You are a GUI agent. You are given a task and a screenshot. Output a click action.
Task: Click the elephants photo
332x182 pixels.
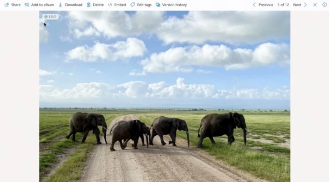[x=165, y=96]
